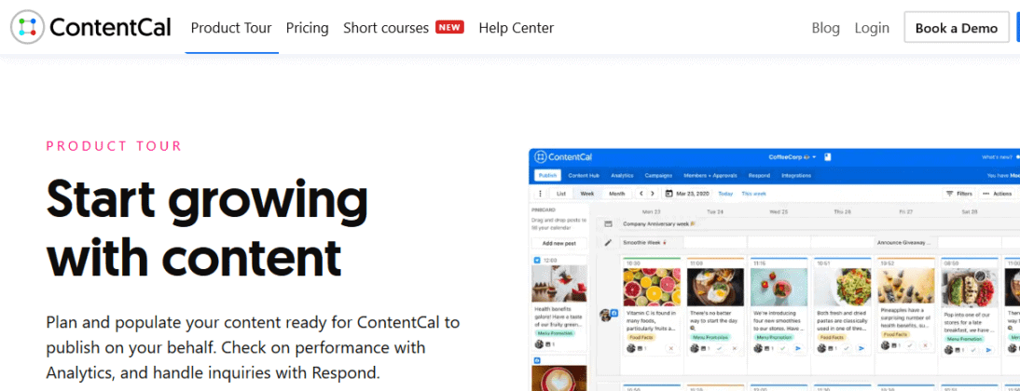Click the calendar icon beside Company Anniversary week
The image size is (1020, 391).
coord(608,223)
